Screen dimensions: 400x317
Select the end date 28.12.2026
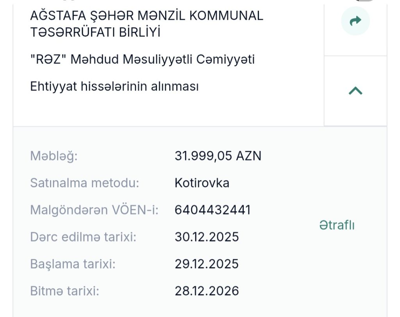207,291
